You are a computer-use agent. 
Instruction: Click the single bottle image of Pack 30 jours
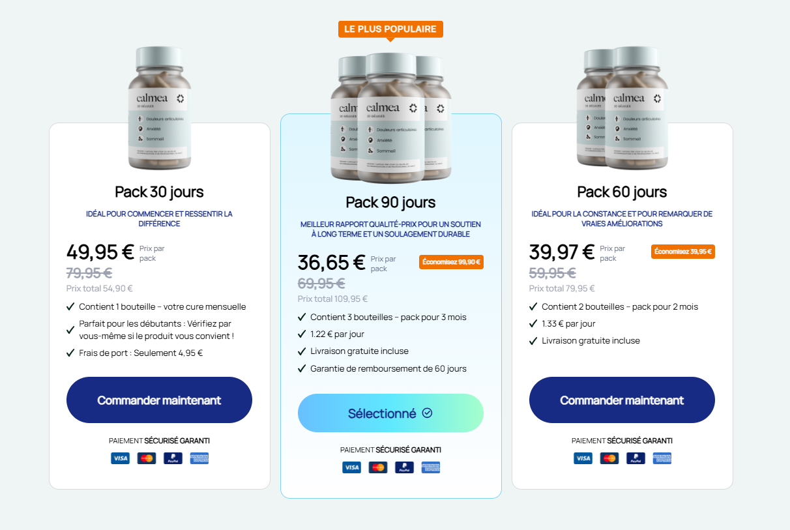[x=159, y=108]
